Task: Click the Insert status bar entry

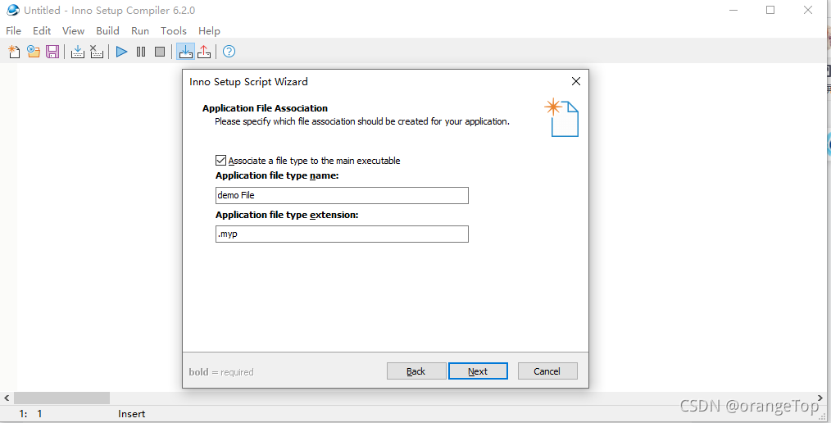Action: pos(131,414)
